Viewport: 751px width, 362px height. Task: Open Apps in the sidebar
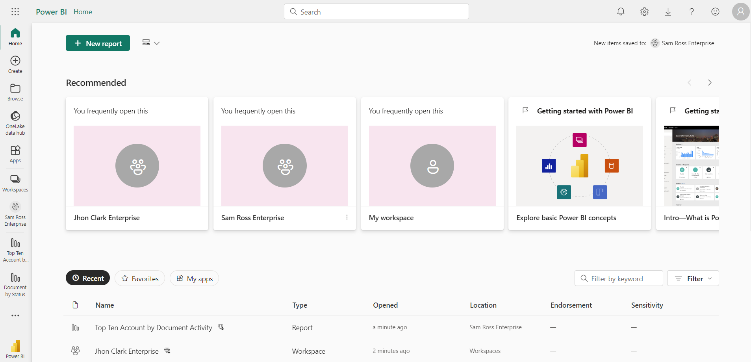click(x=15, y=154)
